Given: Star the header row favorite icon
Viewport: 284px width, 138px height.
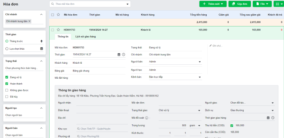Looking at the screenshot, I should (58, 15).
